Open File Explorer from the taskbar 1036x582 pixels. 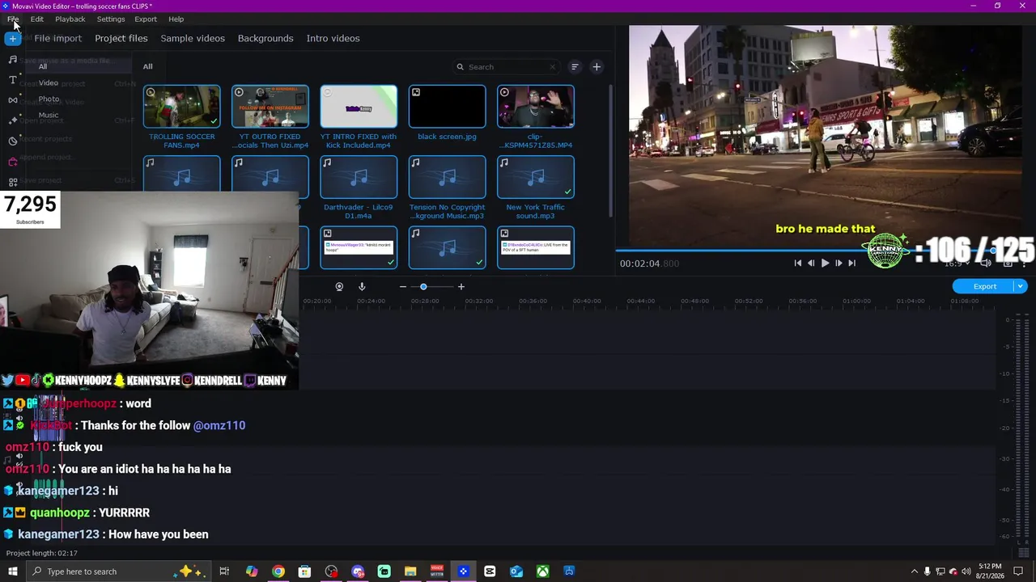pos(410,571)
